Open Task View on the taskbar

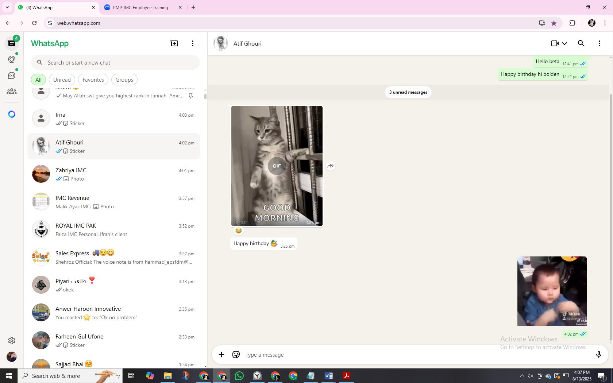point(131,376)
